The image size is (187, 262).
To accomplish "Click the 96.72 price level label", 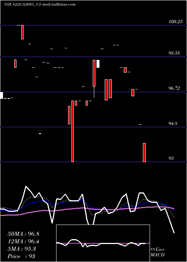I will coord(174,88).
